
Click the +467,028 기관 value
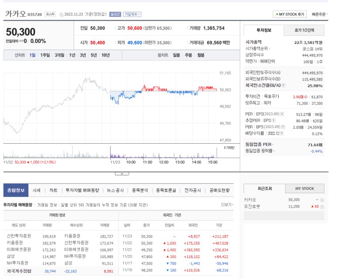point(220,243)
